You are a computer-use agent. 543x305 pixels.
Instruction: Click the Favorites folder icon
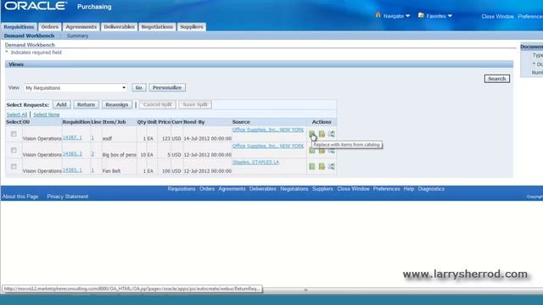coord(421,15)
